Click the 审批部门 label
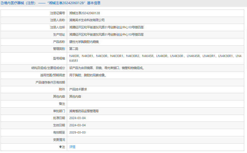The image size is (247, 153). tap(59, 111)
